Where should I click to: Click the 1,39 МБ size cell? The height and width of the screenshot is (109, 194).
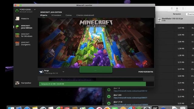coord(181,48)
